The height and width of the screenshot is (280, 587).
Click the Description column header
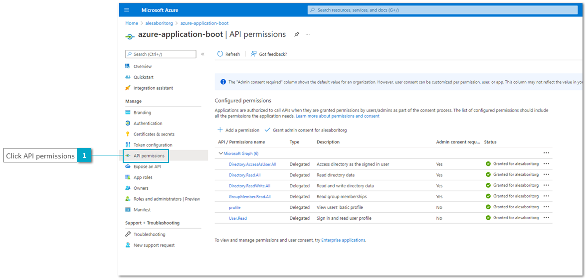tap(328, 142)
